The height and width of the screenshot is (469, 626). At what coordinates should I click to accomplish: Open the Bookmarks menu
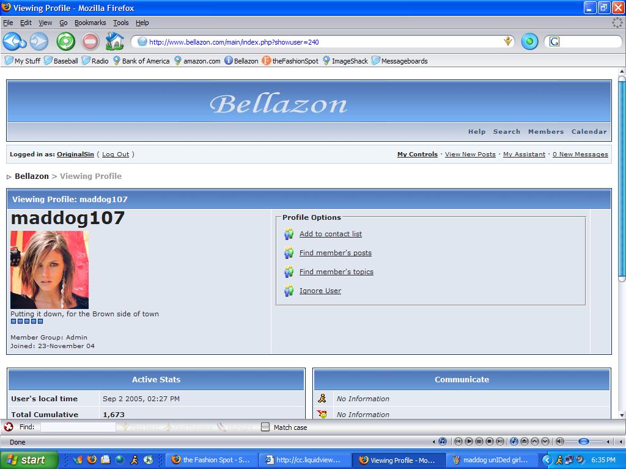[x=90, y=23]
